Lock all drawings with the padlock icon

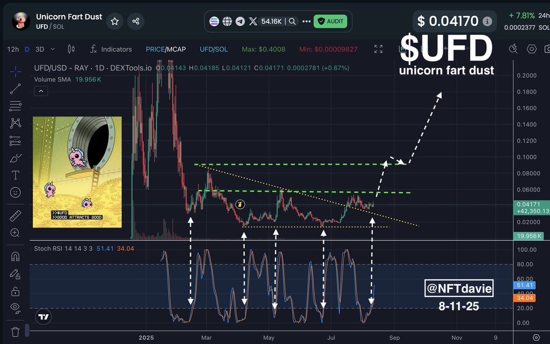tap(16, 290)
